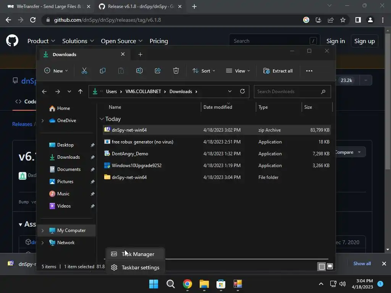The height and width of the screenshot is (293, 391).
Task: Click the volume speaker tray icon
Action: [343, 284]
